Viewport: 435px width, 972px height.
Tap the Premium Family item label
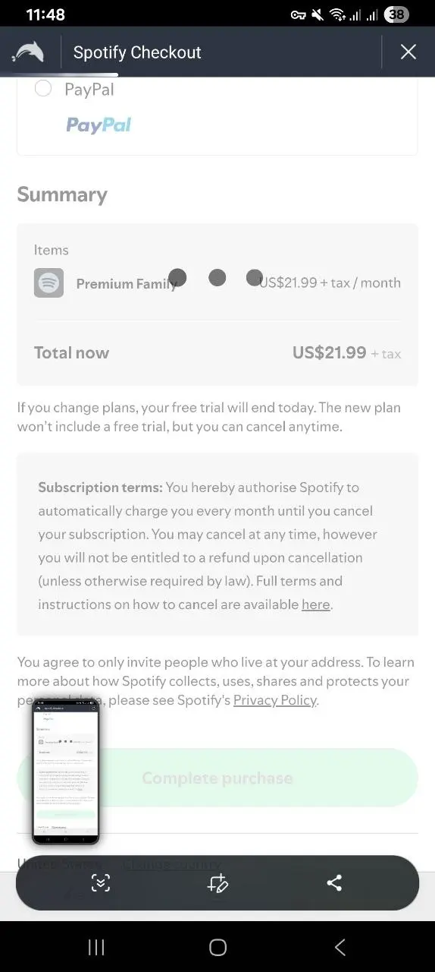tap(127, 283)
